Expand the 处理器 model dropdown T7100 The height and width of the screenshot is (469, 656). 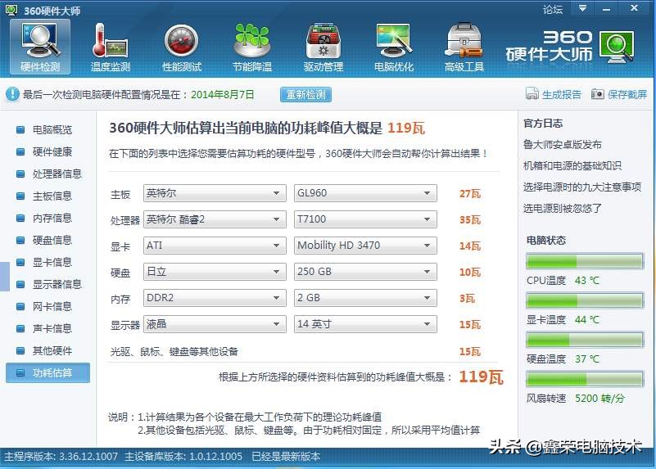click(x=365, y=219)
